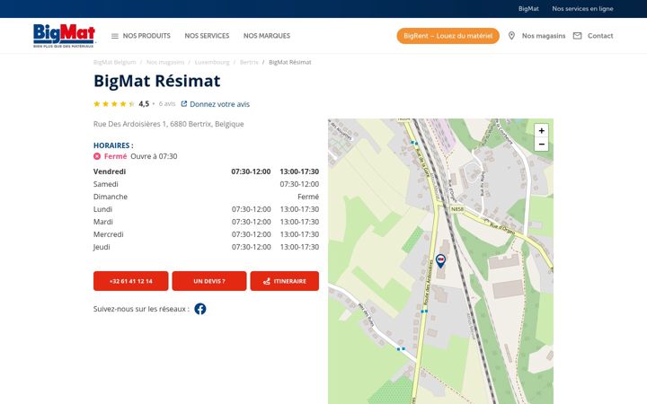Click the map pin icon beside Nos magasins

coord(511,36)
